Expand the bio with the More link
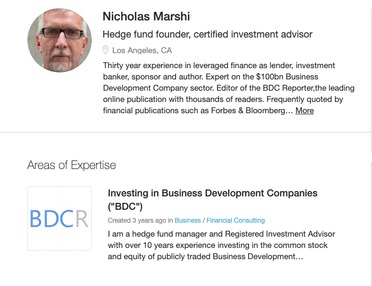 (x=304, y=111)
